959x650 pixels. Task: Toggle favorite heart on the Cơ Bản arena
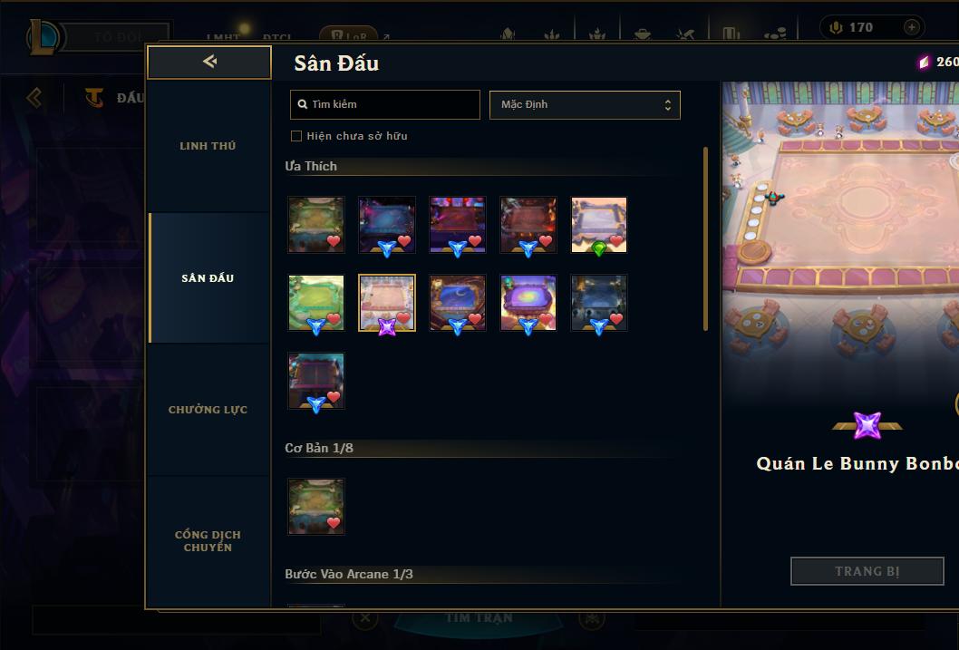point(334,523)
